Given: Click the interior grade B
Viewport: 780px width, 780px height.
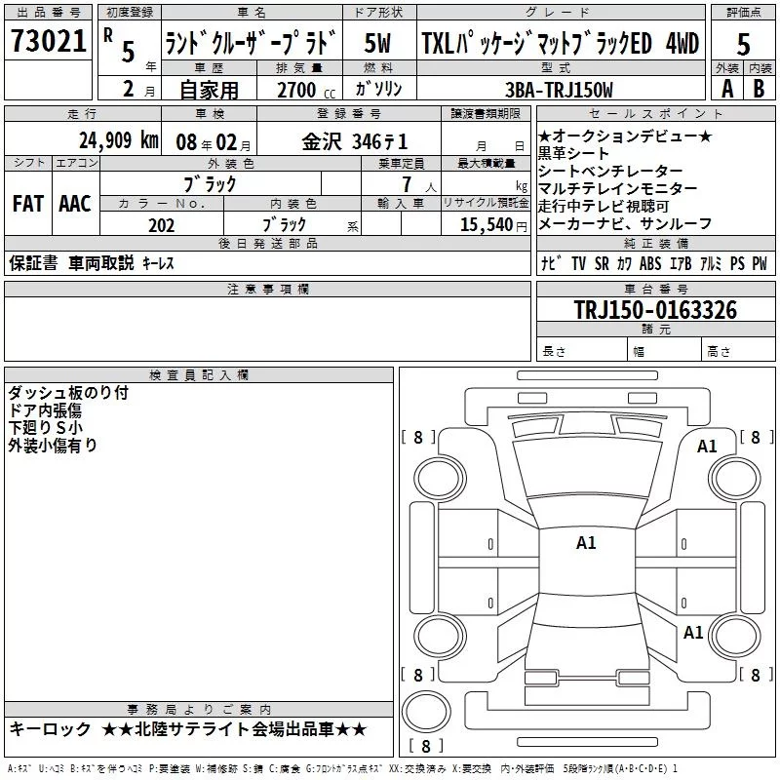Looking at the screenshot, I should pyautogui.click(x=759, y=89).
